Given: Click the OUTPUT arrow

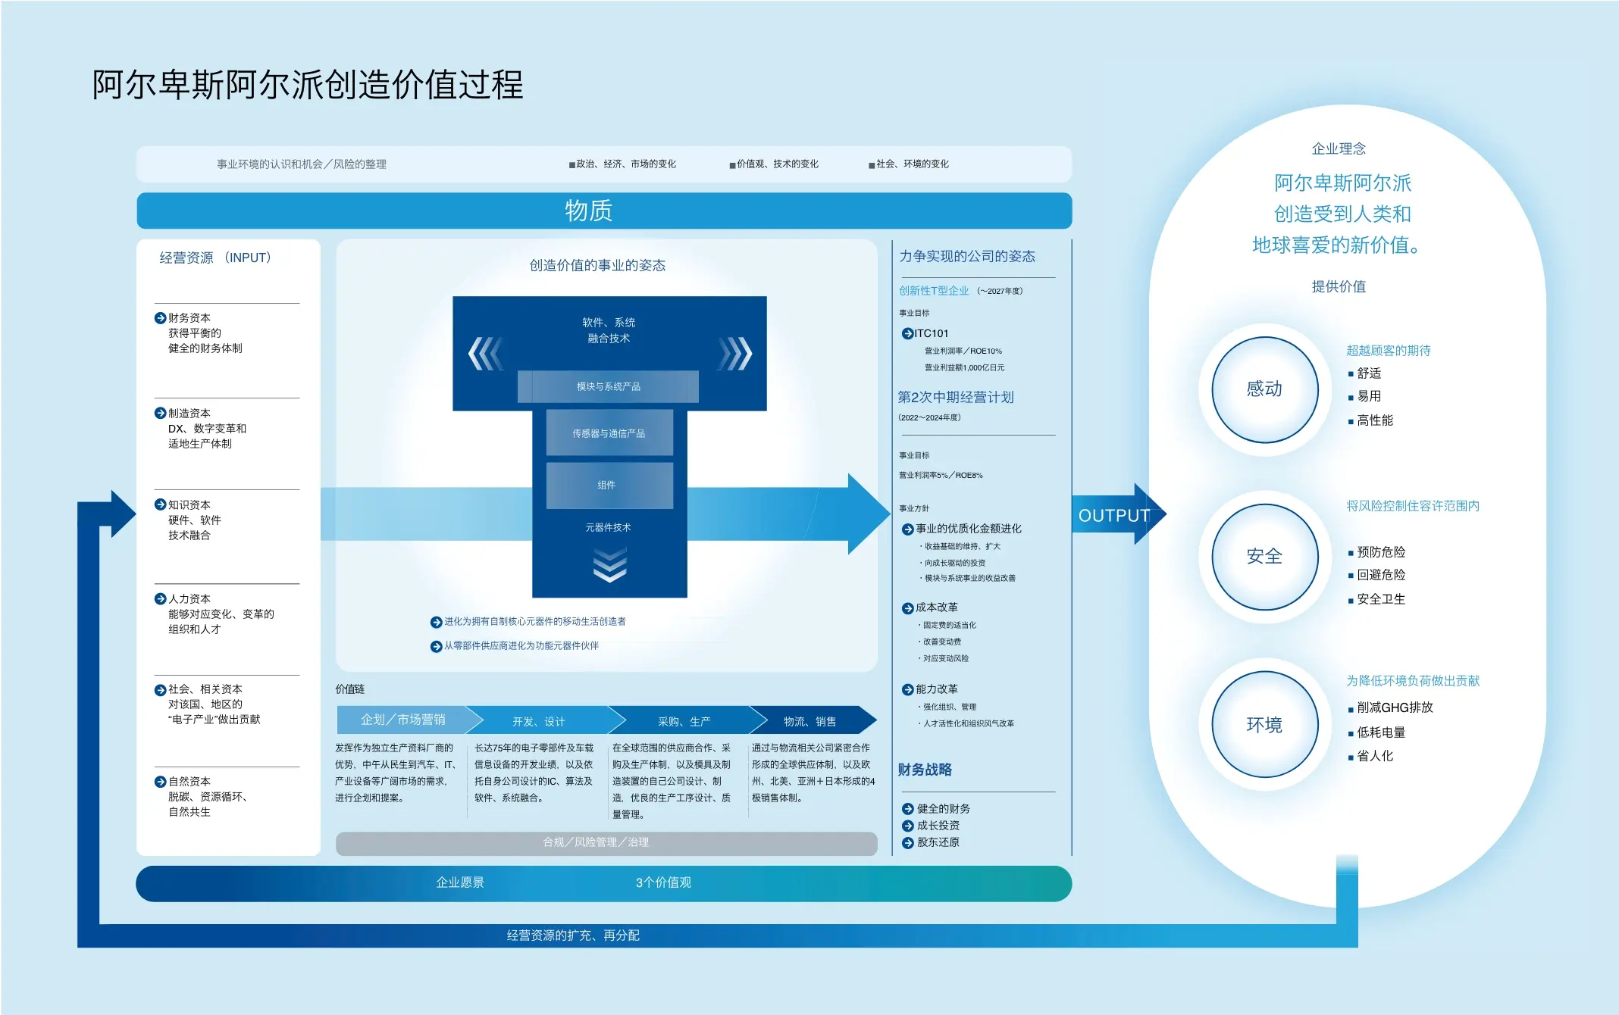Looking at the screenshot, I should (x=1118, y=514).
